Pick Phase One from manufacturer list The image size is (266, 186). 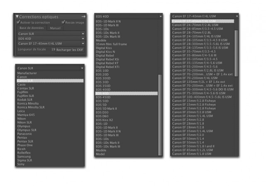tap(25, 145)
